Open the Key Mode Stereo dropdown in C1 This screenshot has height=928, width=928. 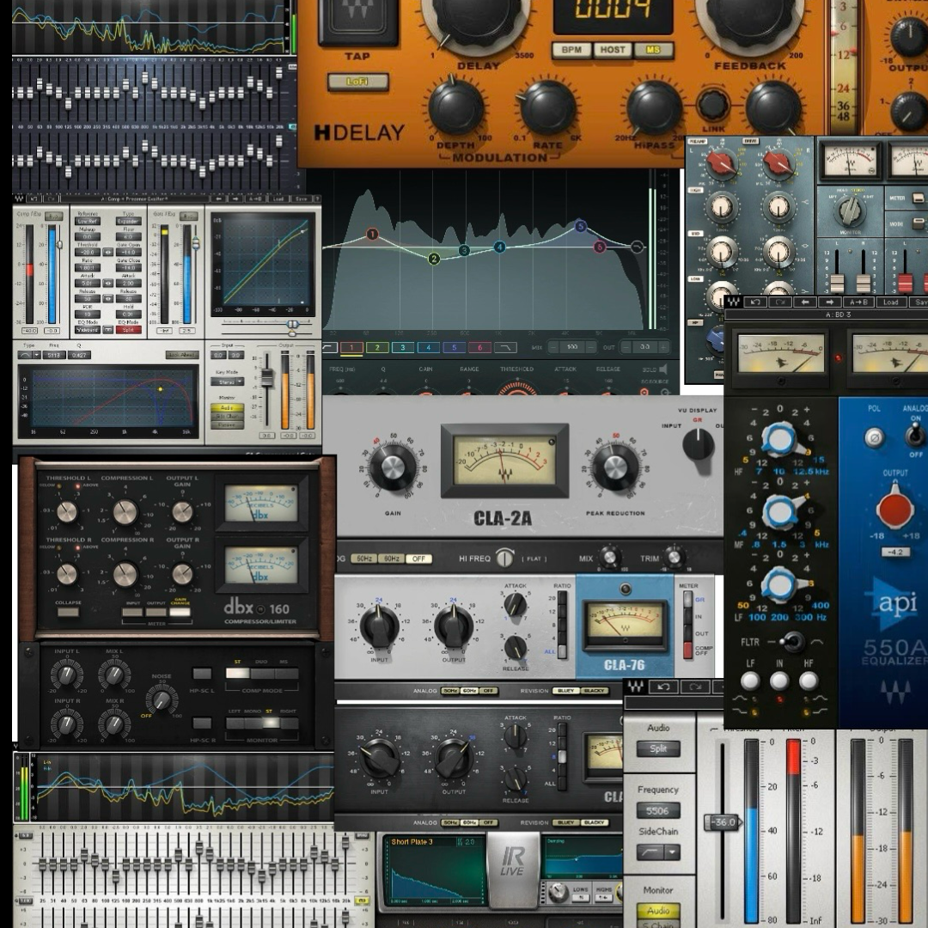227,382
